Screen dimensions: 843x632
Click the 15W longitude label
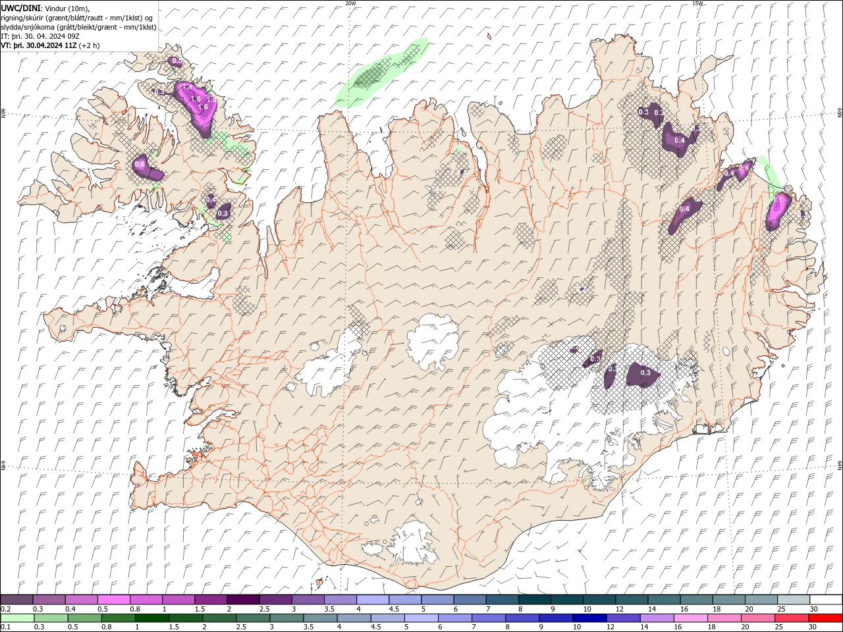pyautogui.click(x=697, y=3)
